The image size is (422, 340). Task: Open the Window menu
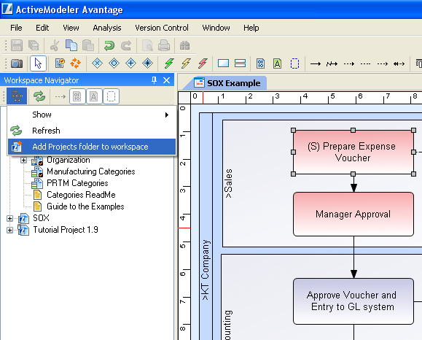point(216,28)
